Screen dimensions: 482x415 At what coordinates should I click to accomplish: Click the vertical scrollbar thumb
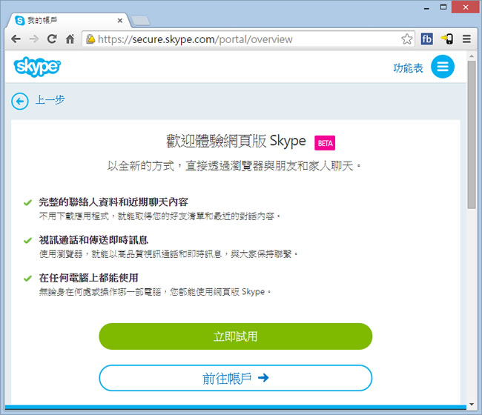click(x=472, y=135)
